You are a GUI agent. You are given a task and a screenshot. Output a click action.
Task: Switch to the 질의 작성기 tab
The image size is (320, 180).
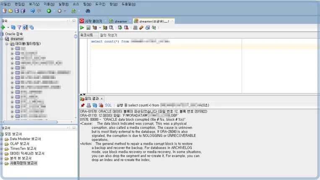point(108,35)
